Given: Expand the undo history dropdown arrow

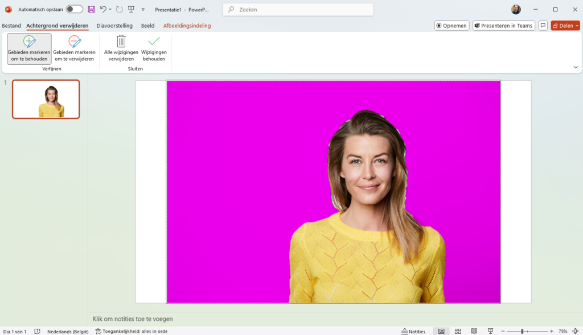Looking at the screenshot, I should 110,10.
